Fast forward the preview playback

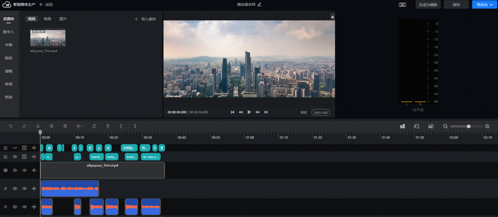(x=258, y=112)
